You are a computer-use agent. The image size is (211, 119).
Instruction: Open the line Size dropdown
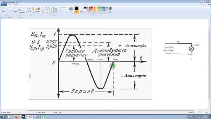click(71, 10)
